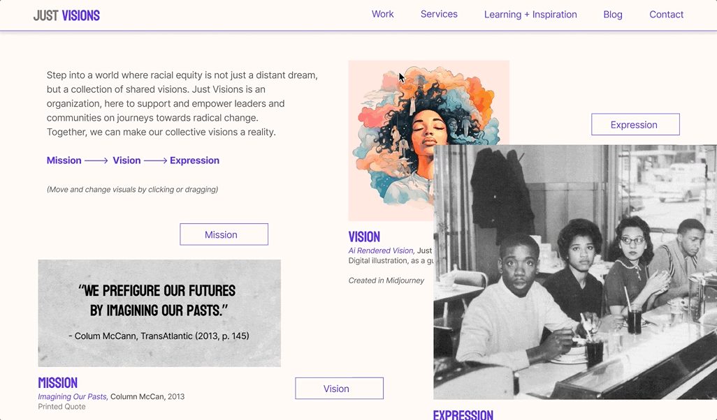Open the Imagining Our Pasts caption link
The height and width of the screenshot is (420, 717).
73,397
